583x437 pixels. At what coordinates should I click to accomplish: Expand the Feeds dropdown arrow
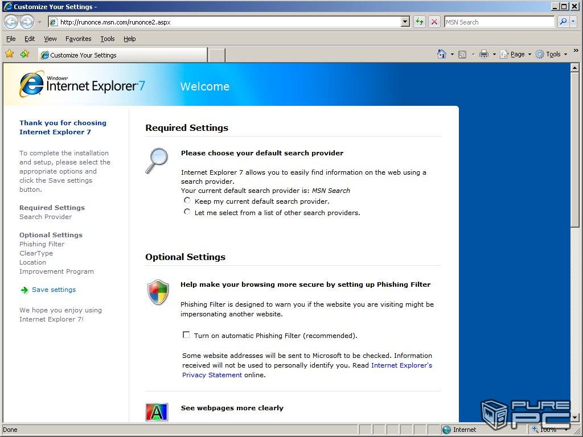[x=473, y=54]
